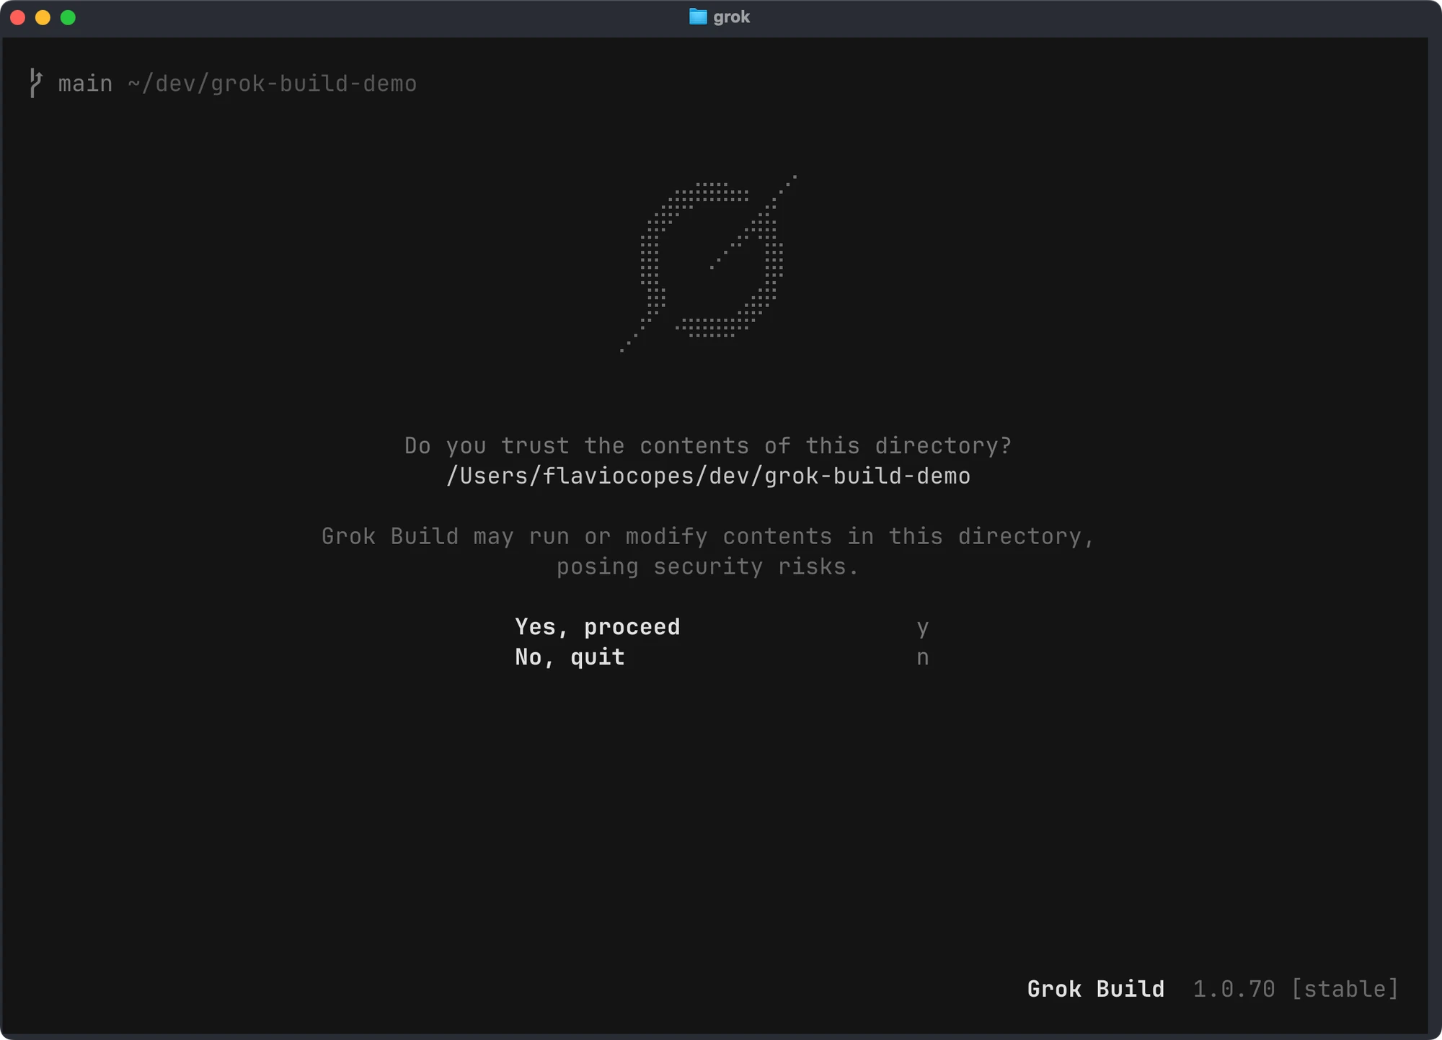The width and height of the screenshot is (1442, 1040).
Task: Click the Grok ASCII logo
Action: click(x=709, y=262)
